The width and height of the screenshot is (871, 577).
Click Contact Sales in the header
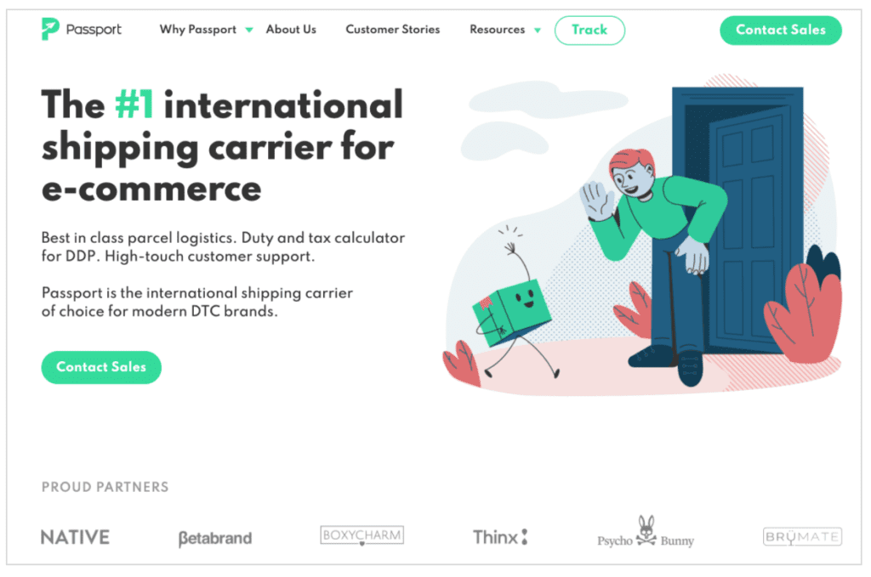(x=781, y=30)
